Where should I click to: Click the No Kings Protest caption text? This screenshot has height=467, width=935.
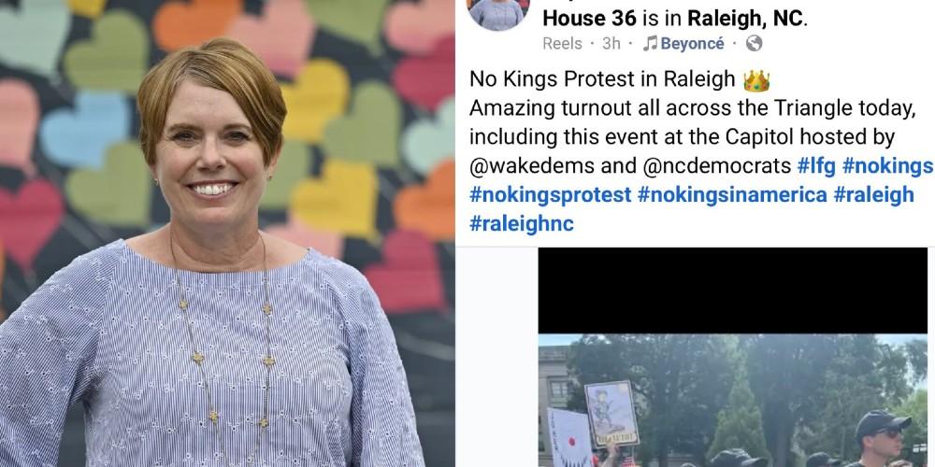click(x=602, y=79)
